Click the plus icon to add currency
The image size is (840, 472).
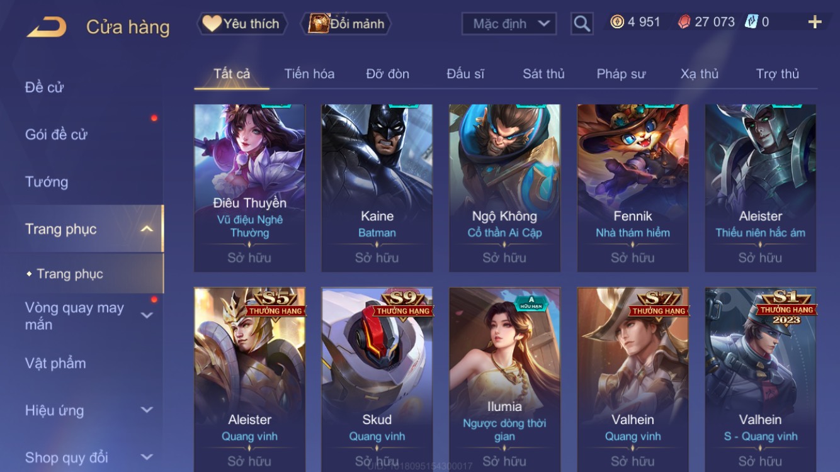(815, 22)
